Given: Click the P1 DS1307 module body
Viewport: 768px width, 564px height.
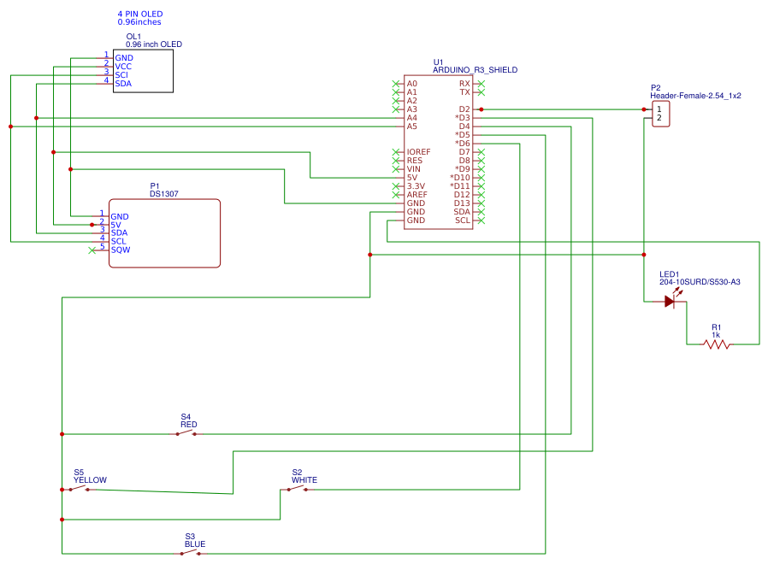Looking at the screenshot, I should (x=164, y=233).
